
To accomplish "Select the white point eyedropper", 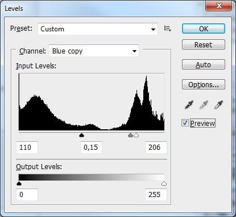I will pyautogui.click(x=218, y=104).
